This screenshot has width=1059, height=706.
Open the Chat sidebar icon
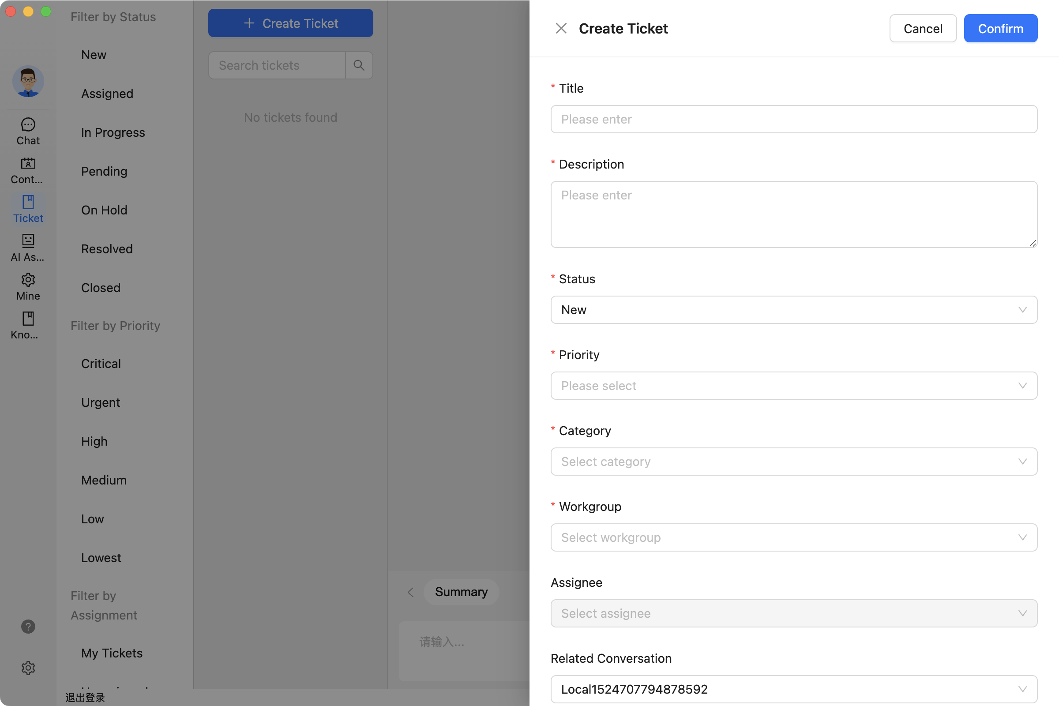(x=28, y=131)
